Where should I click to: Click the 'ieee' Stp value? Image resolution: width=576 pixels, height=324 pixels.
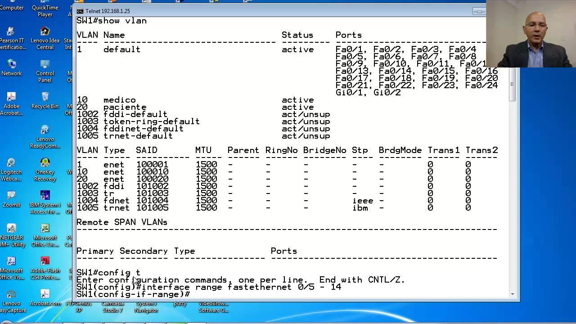(363, 201)
